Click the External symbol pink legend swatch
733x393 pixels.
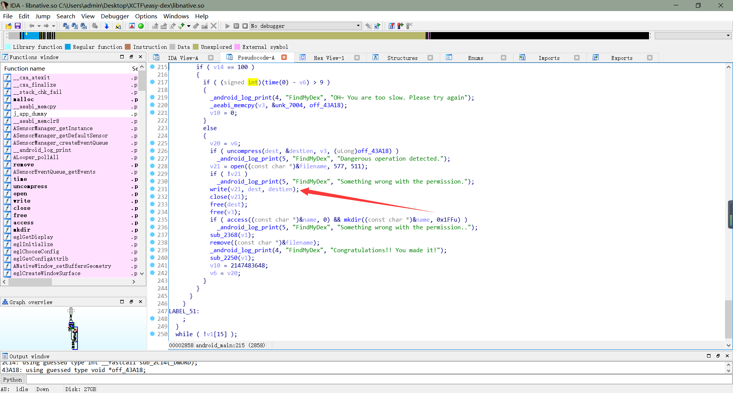click(237, 47)
